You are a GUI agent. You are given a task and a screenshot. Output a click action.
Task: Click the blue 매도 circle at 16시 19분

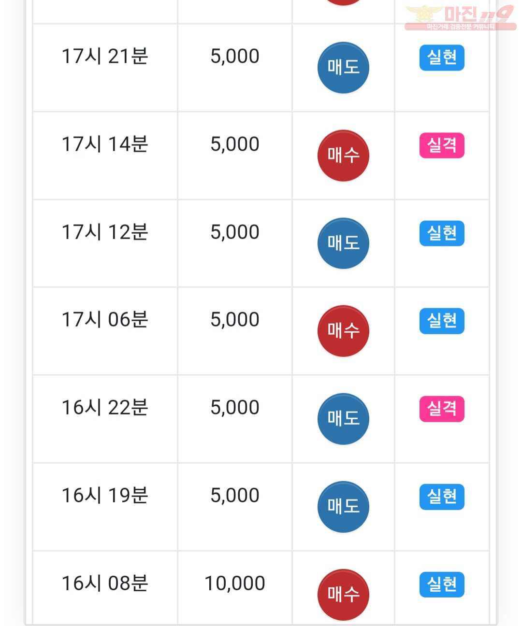[343, 507]
